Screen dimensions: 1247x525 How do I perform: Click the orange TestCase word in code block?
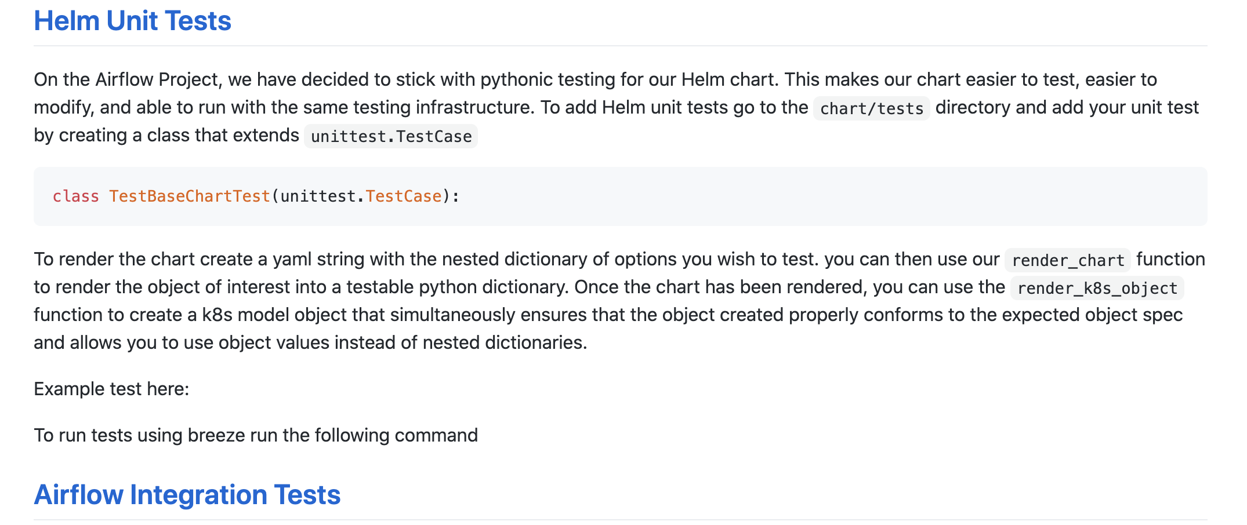tap(403, 196)
